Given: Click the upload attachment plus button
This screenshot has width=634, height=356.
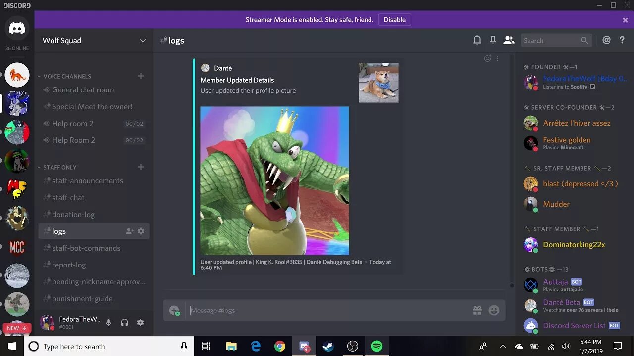Looking at the screenshot, I should [x=174, y=310].
